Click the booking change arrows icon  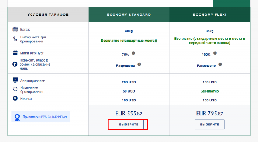pyautogui.click(x=15, y=89)
